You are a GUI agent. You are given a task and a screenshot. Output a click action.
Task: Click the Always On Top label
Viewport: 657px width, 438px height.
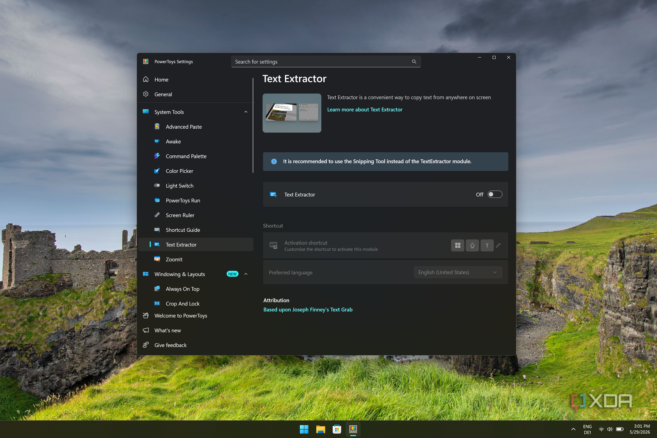coord(182,289)
